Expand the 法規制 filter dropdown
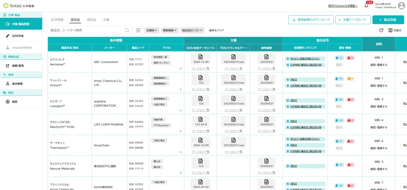The image size is (407, 190). (152, 30)
